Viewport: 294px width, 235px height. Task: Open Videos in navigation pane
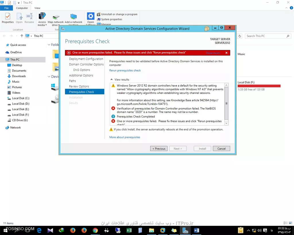(14, 93)
